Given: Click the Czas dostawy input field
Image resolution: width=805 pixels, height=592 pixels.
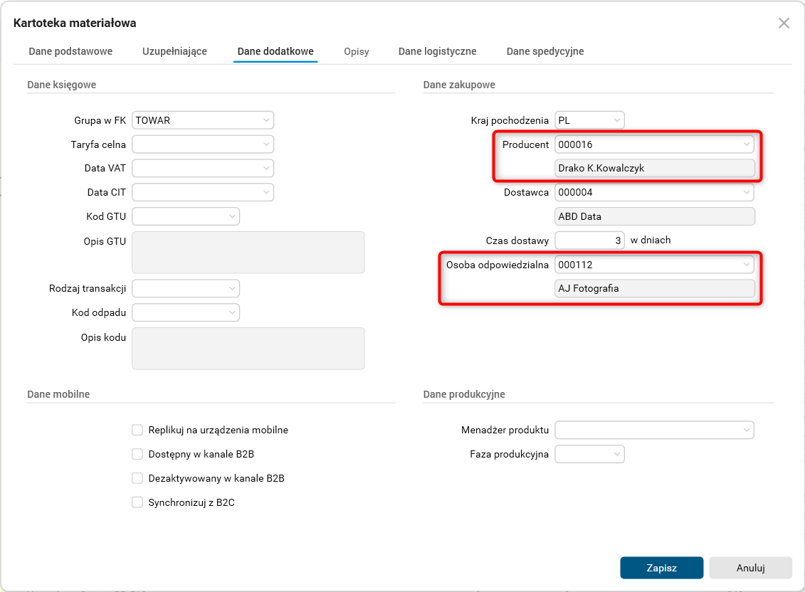Looking at the screenshot, I should click(589, 240).
